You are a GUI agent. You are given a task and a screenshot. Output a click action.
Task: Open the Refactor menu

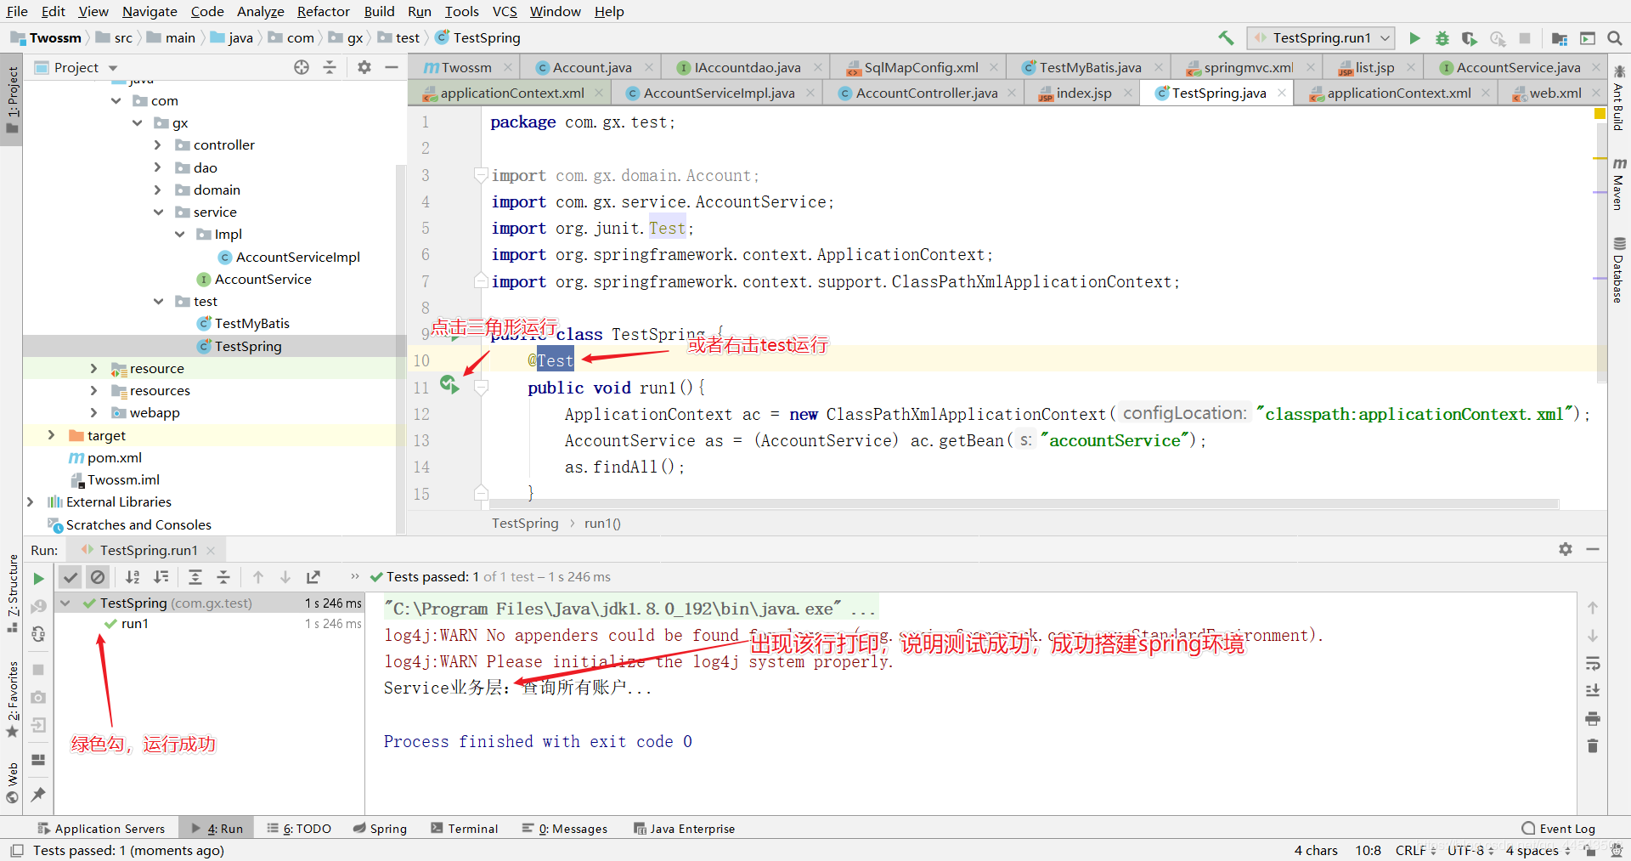coord(323,11)
